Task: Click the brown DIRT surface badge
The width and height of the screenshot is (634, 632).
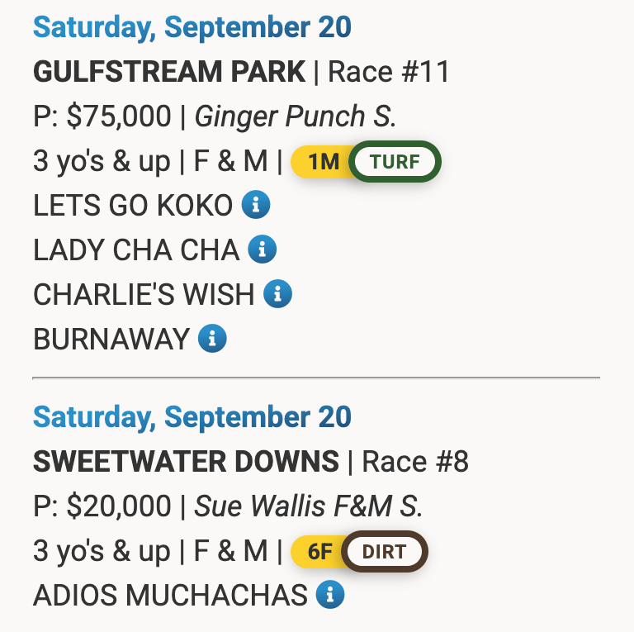Action: 385,551
